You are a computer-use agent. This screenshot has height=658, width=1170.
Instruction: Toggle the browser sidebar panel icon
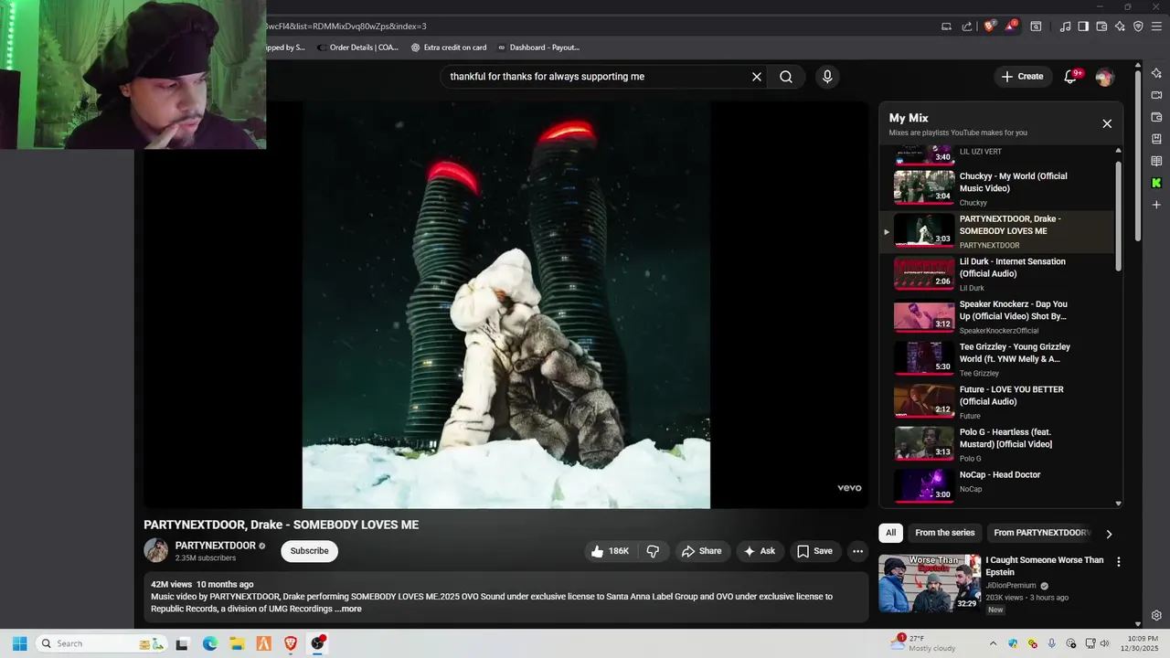(1083, 27)
